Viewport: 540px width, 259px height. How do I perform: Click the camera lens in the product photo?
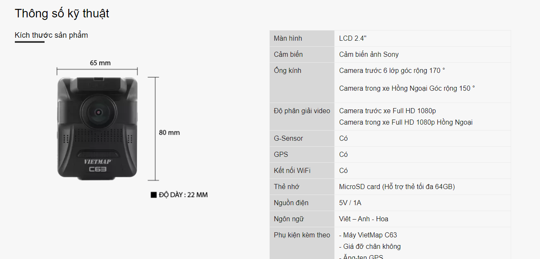coord(98,112)
